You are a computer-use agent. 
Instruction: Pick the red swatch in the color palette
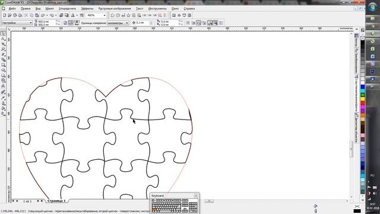click(x=363, y=103)
